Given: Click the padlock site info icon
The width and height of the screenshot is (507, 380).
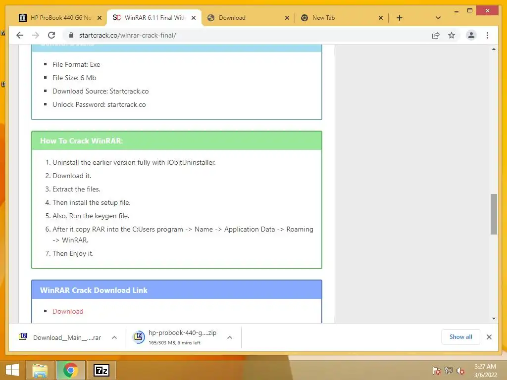Looking at the screenshot, I should tap(71, 35).
